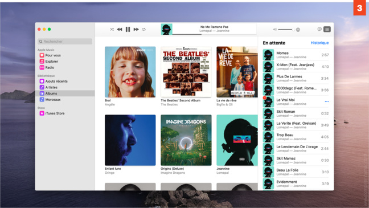369x208 pixels.
Task: Play 1000degc in queue
Action: click(296, 90)
